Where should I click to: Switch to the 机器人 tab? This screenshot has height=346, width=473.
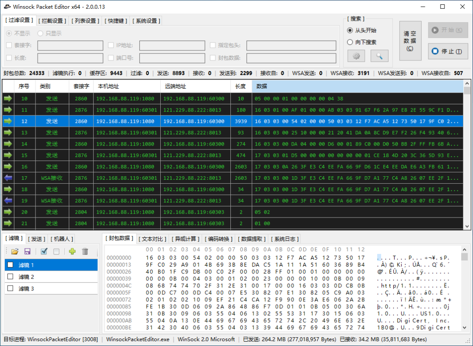[x=61, y=239]
